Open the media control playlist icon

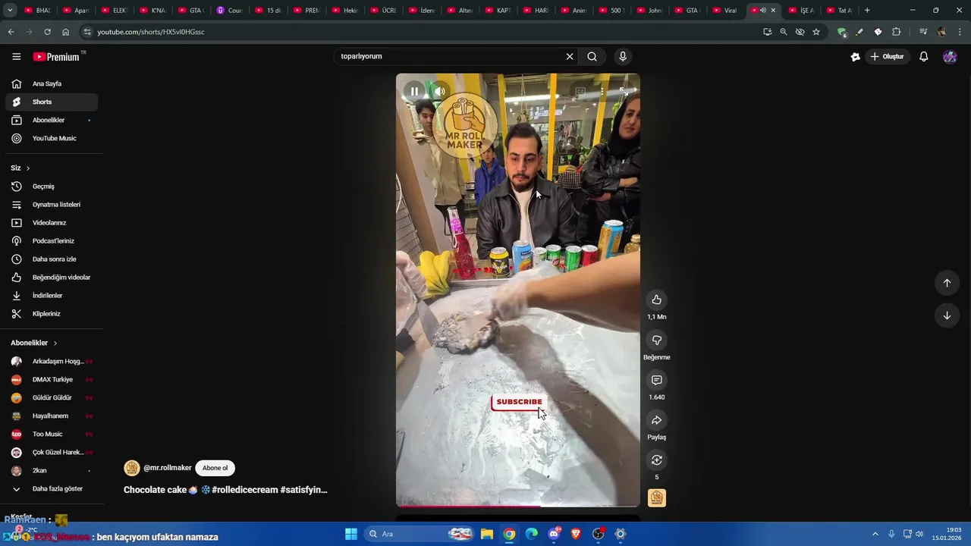pos(923,32)
